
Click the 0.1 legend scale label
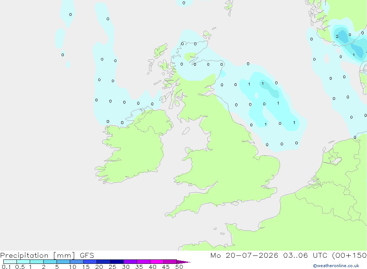click(x=6, y=267)
